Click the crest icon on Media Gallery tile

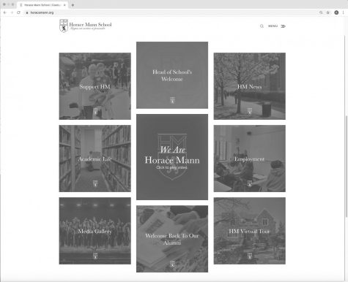[x=95, y=256]
